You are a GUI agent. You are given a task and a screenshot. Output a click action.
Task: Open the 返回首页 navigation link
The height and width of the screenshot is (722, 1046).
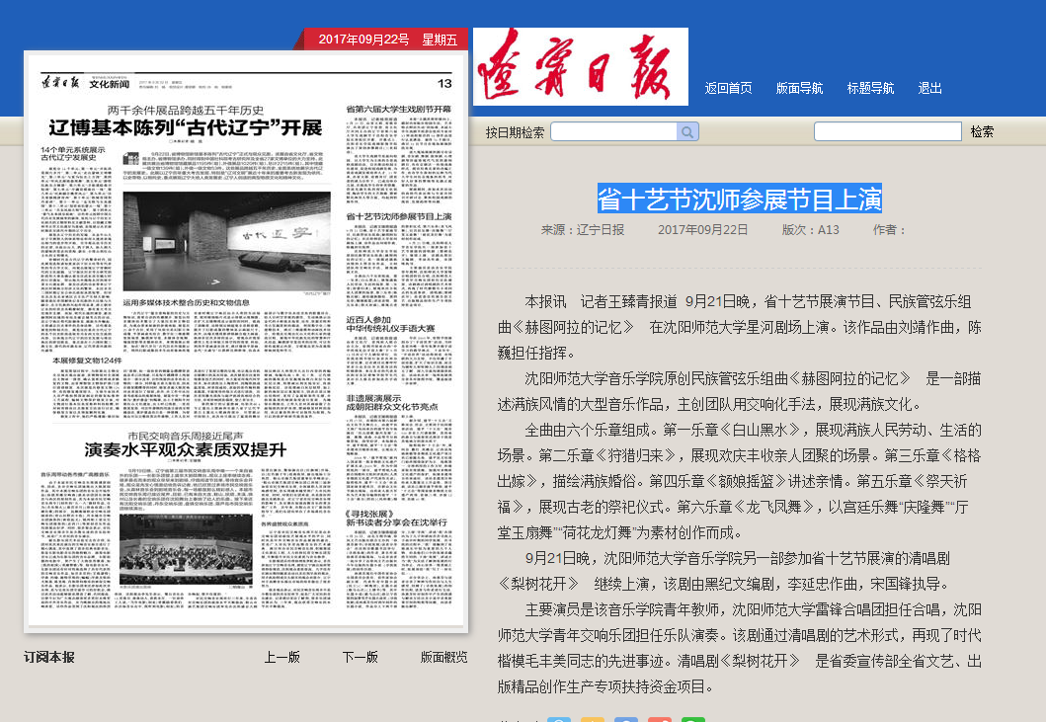pos(728,88)
